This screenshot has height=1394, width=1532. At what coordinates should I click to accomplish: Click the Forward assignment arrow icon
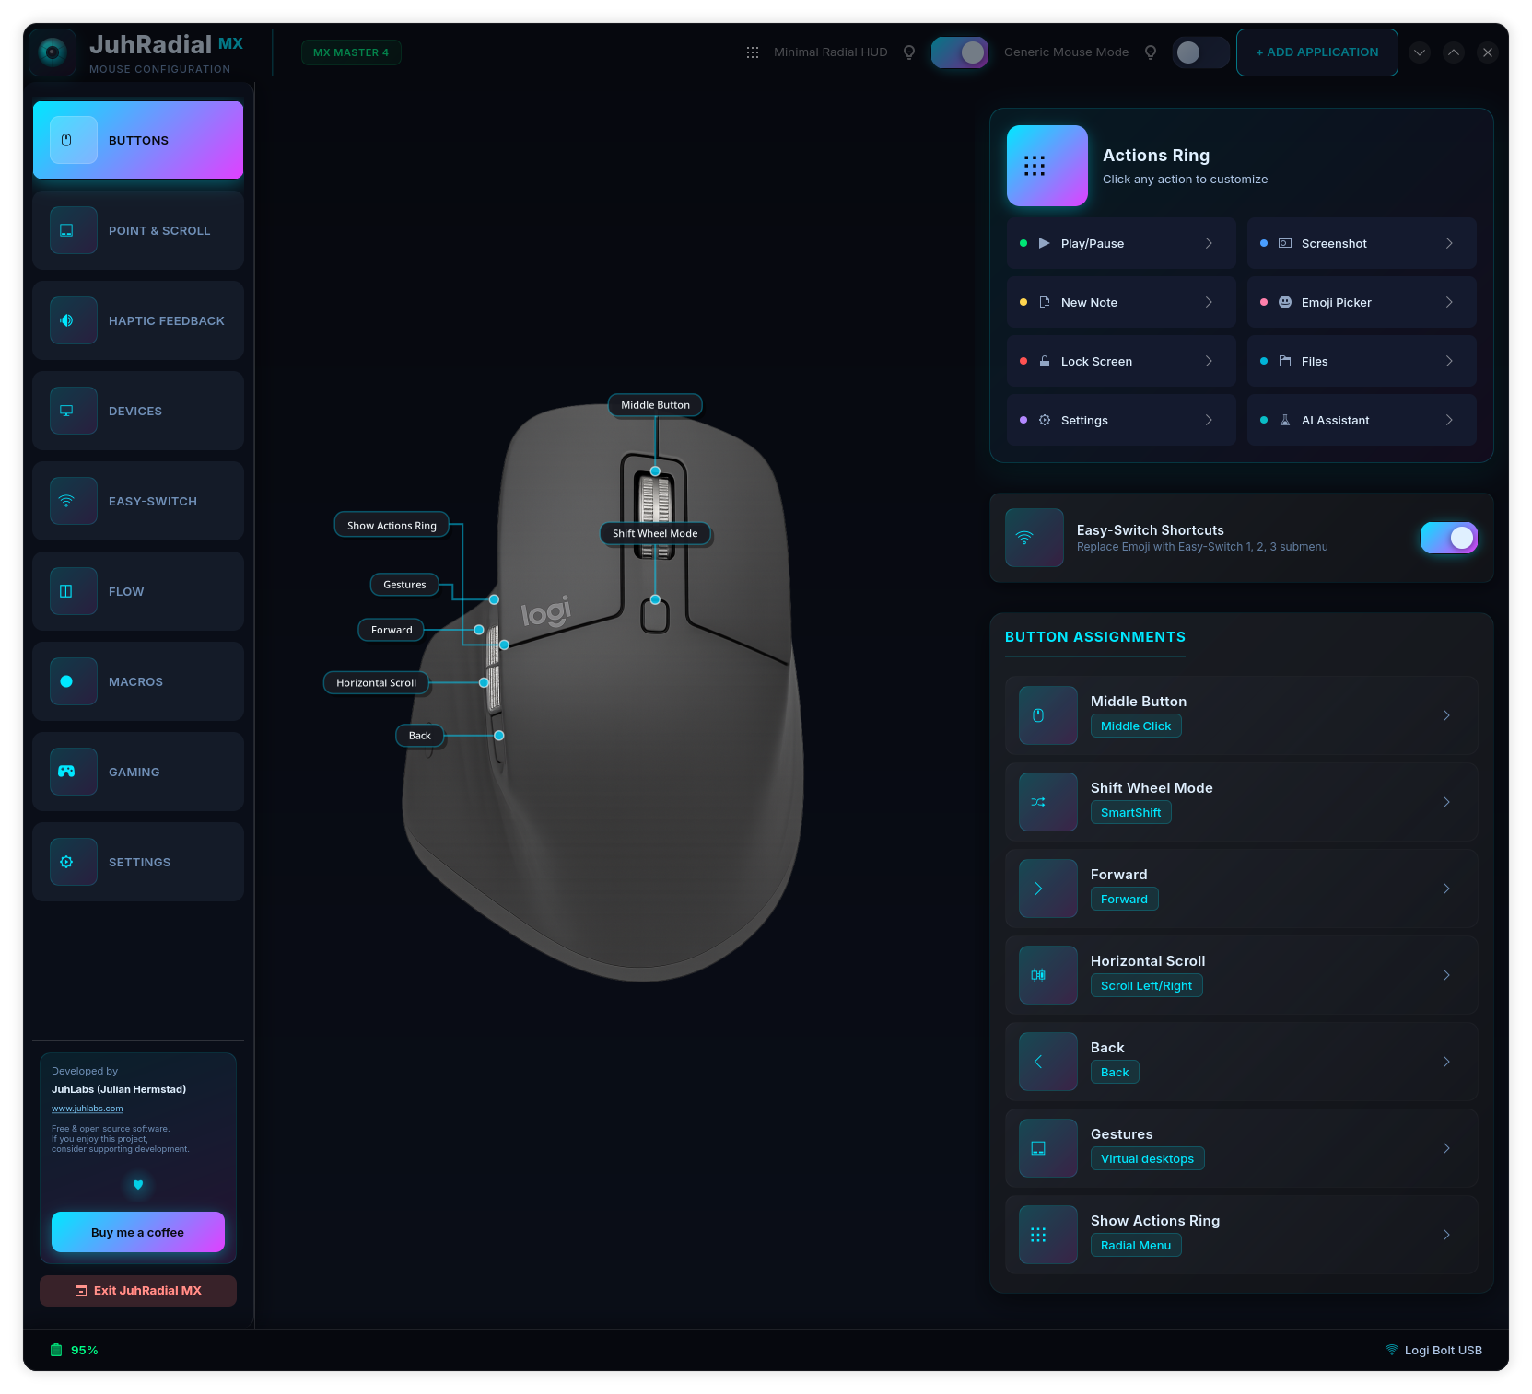pyautogui.click(x=1048, y=889)
